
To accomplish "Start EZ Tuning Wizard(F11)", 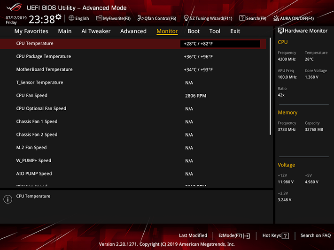I will [208, 18].
